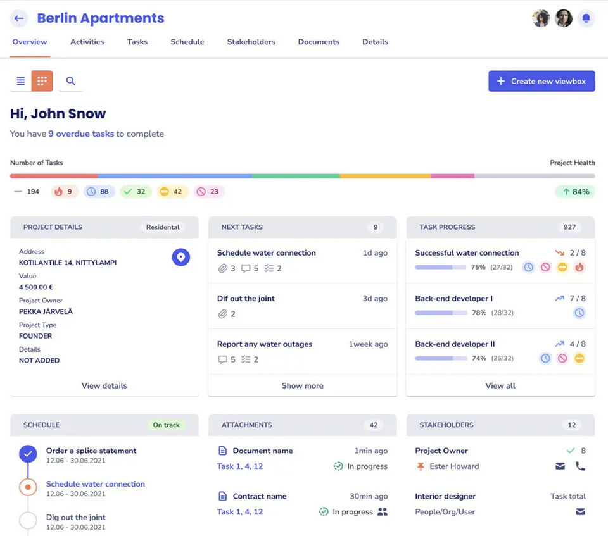Call Ester Howard via phone icon

[x=581, y=466]
